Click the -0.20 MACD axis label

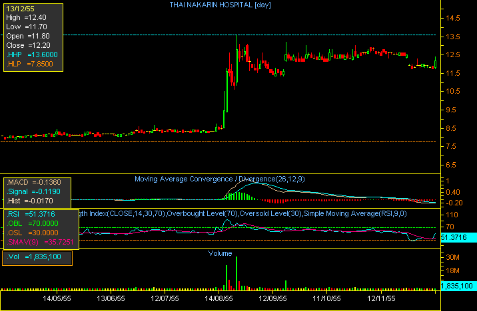[453, 203]
